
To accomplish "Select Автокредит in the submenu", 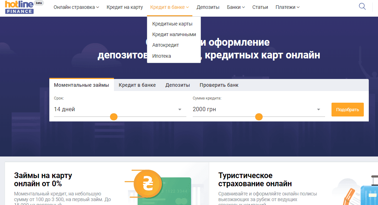I will click(x=166, y=45).
